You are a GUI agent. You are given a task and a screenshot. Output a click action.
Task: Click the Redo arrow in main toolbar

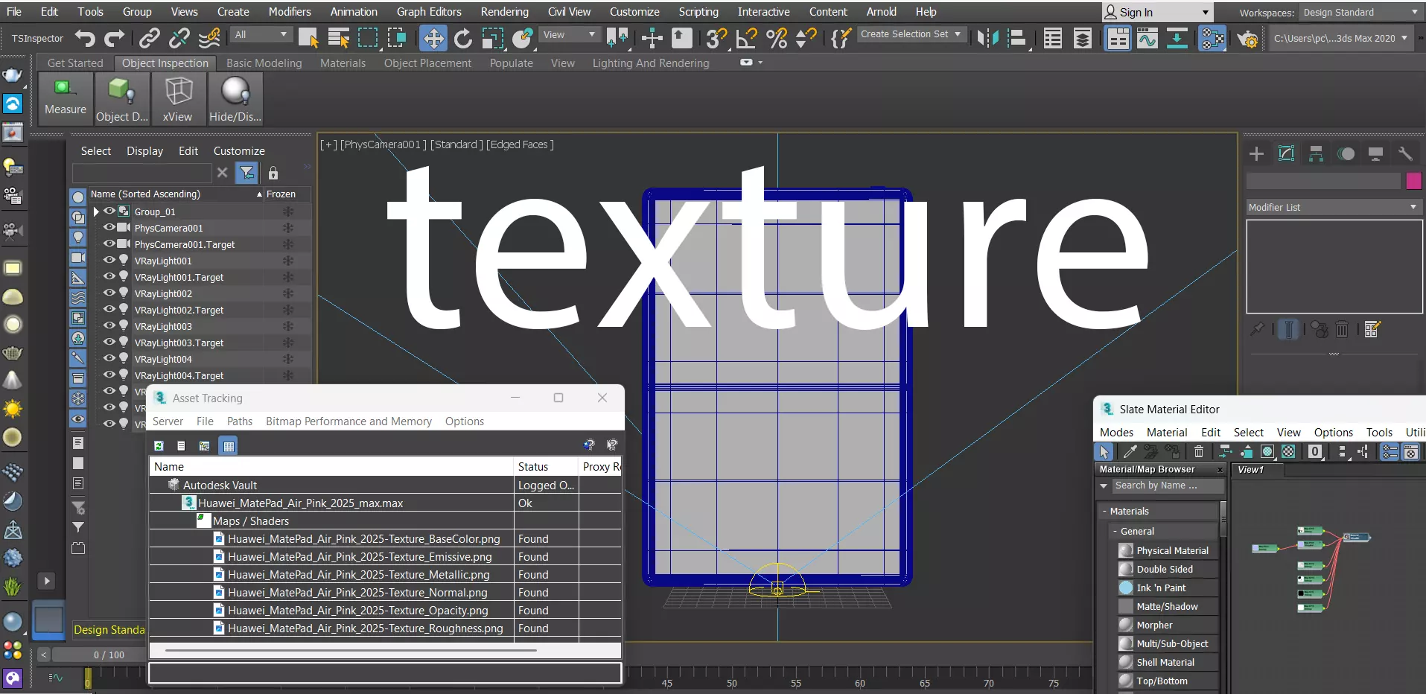coord(115,38)
